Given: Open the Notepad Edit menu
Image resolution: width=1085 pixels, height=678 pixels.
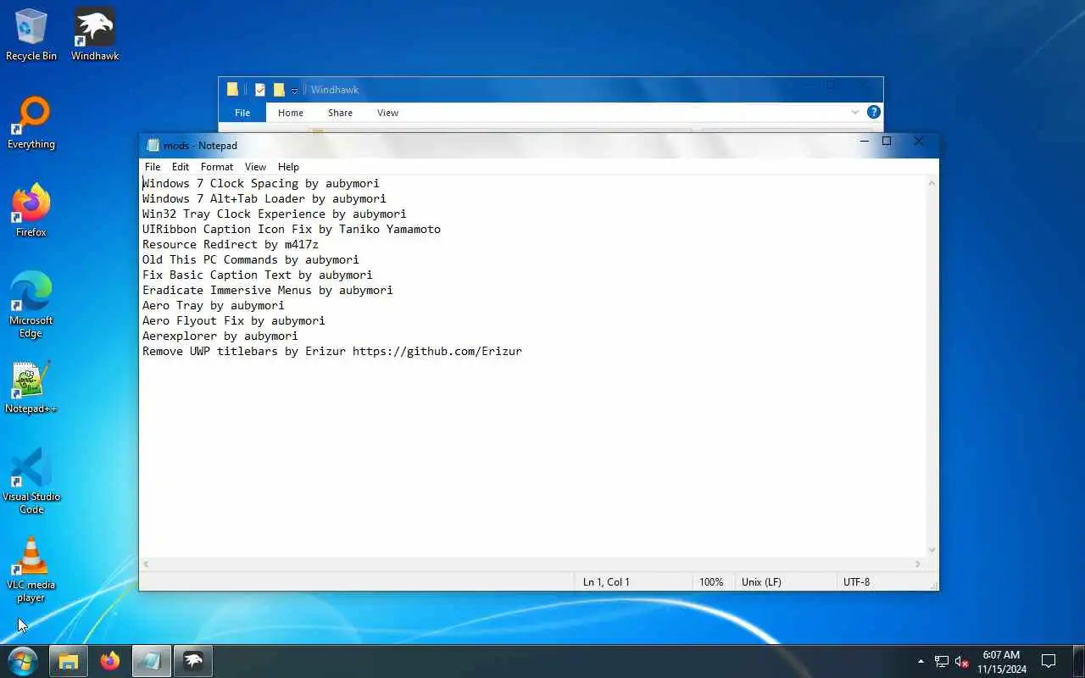Looking at the screenshot, I should pyautogui.click(x=181, y=167).
